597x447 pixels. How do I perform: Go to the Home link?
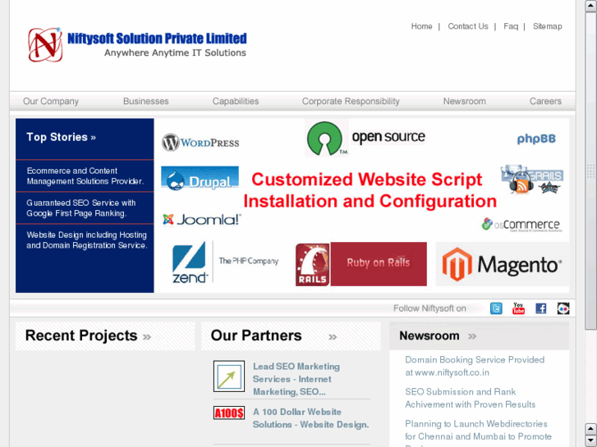pos(421,26)
